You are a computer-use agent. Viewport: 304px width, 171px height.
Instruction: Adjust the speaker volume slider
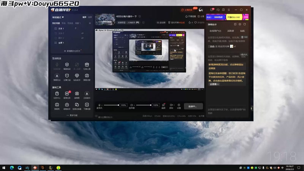[144, 105]
